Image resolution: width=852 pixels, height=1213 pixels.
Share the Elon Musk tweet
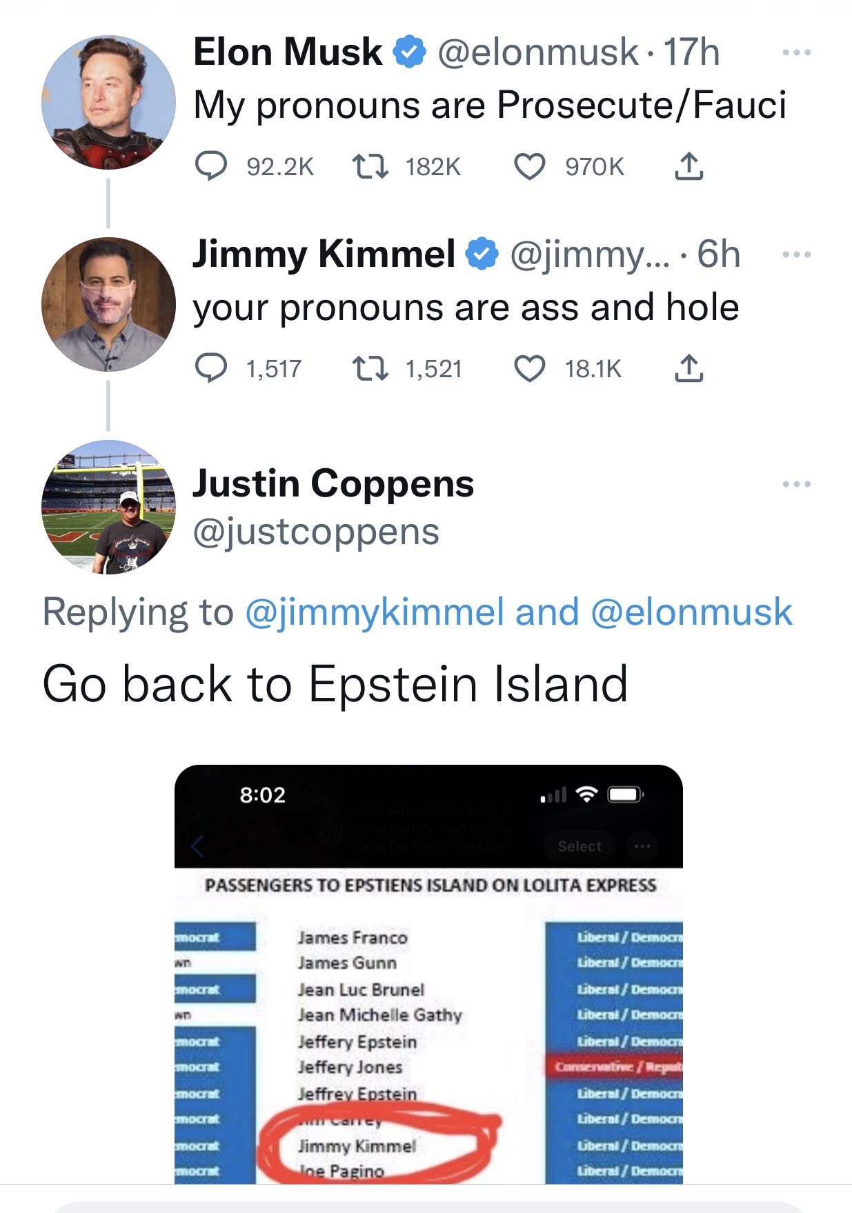tap(688, 166)
